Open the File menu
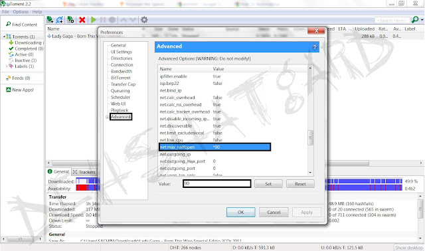The image size is (425, 251). coord(5,12)
